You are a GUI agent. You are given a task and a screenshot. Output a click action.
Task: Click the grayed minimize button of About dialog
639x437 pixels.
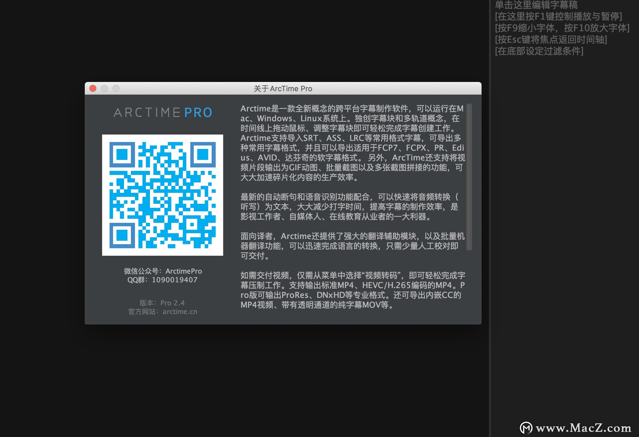[104, 88]
